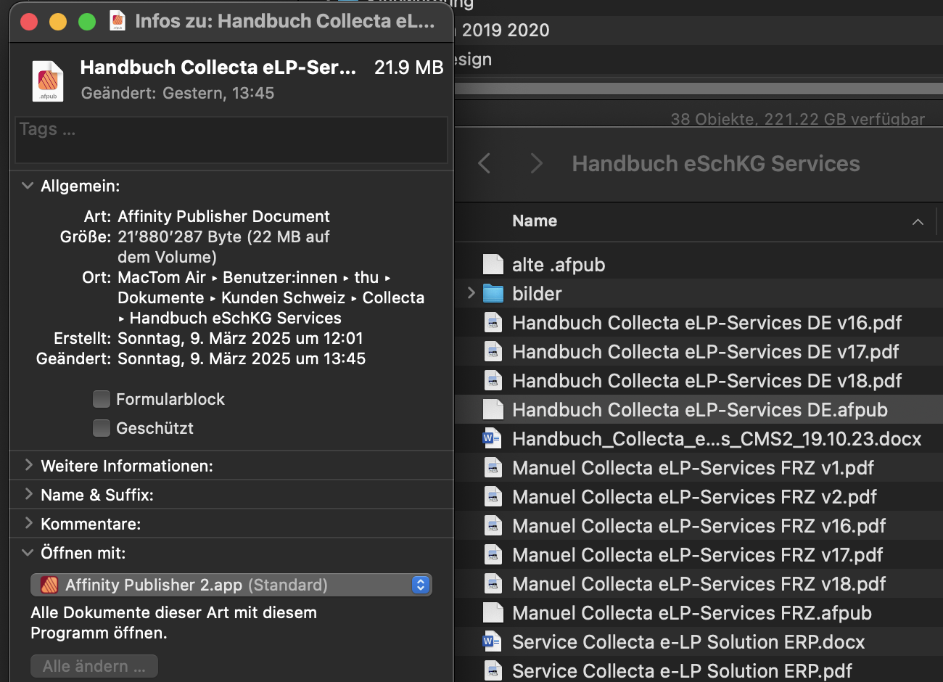Screen dimensions: 943x682
Task: Go forward with the Finder forward arrow
Action: tap(536, 163)
